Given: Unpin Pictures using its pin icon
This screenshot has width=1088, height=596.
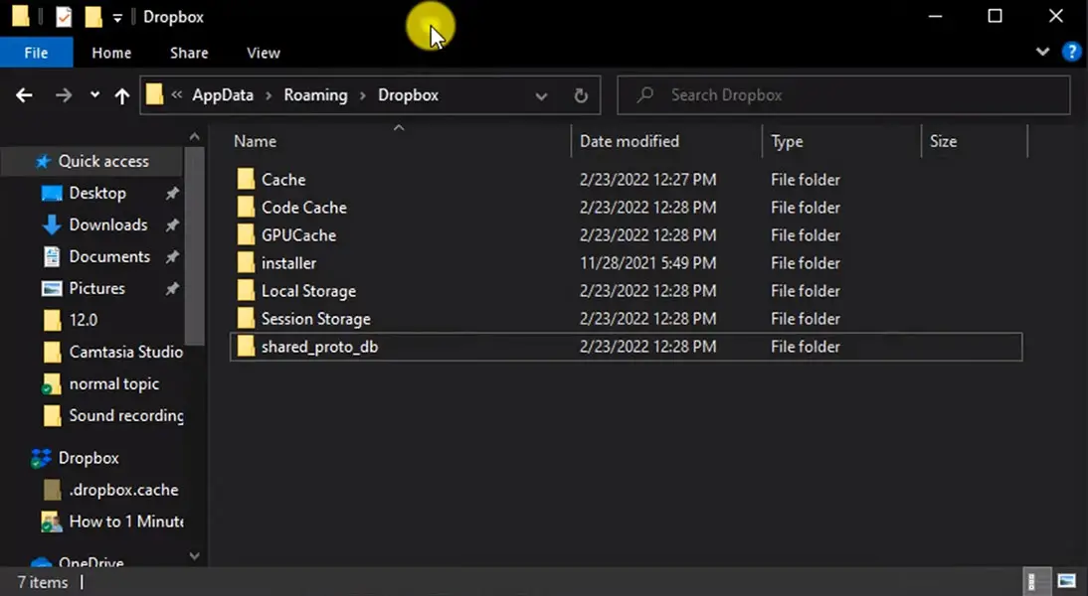Looking at the screenshot, I should tap(172, 289).
